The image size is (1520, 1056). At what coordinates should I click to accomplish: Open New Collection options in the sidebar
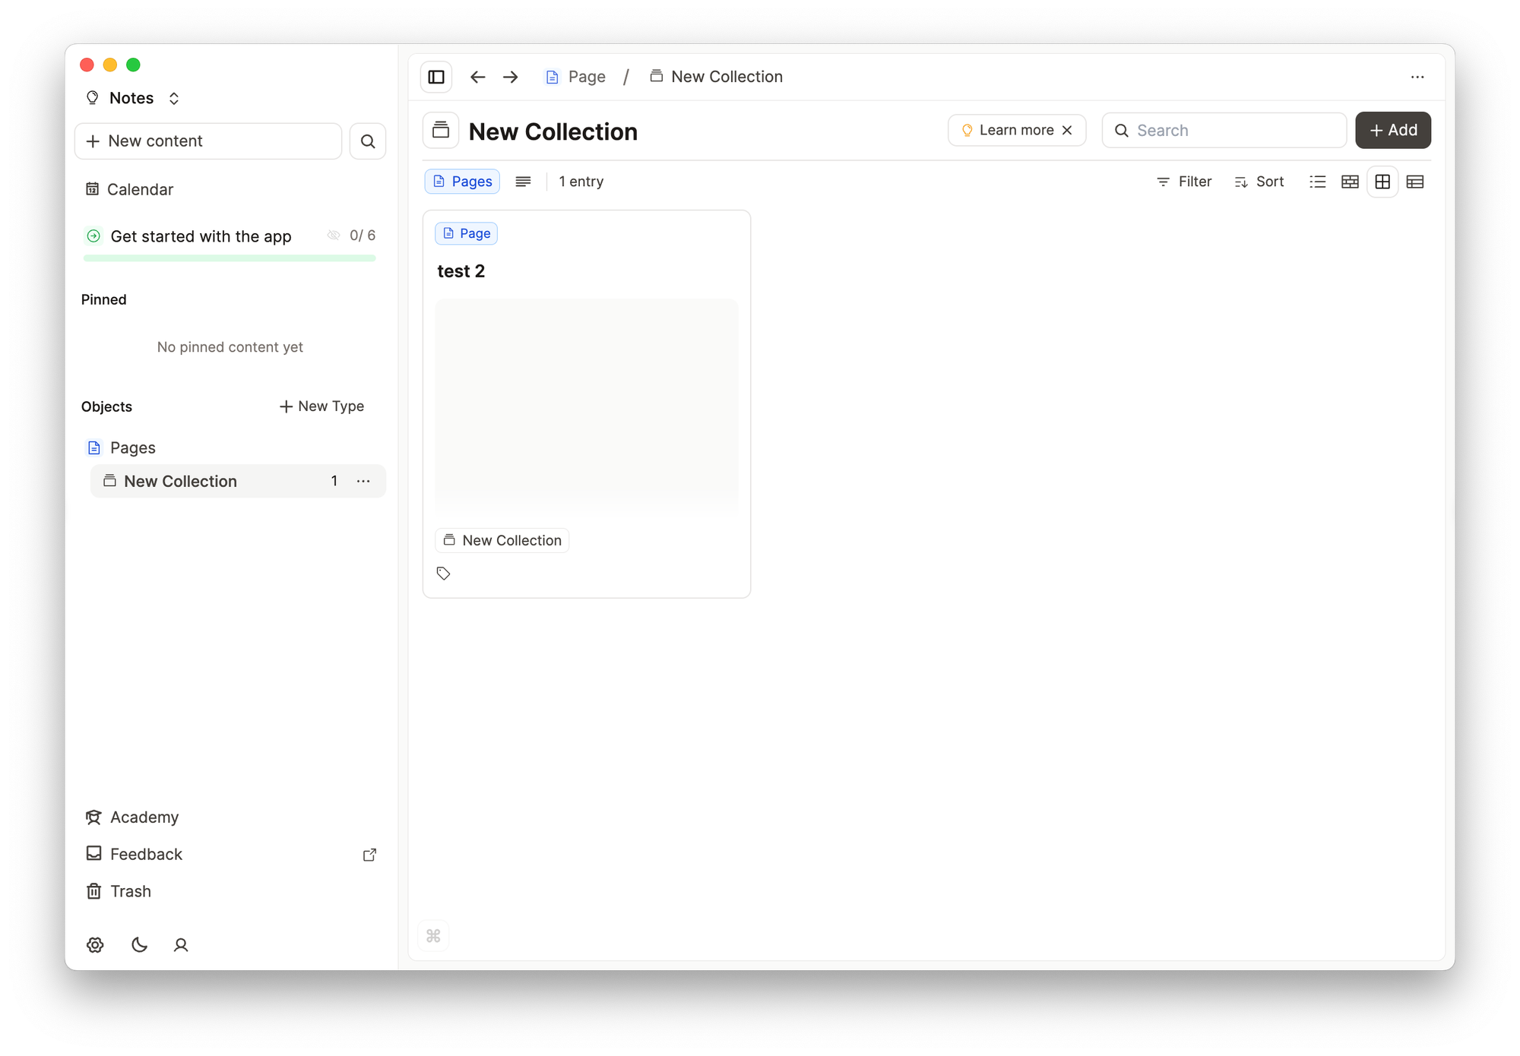pos(363,481)
